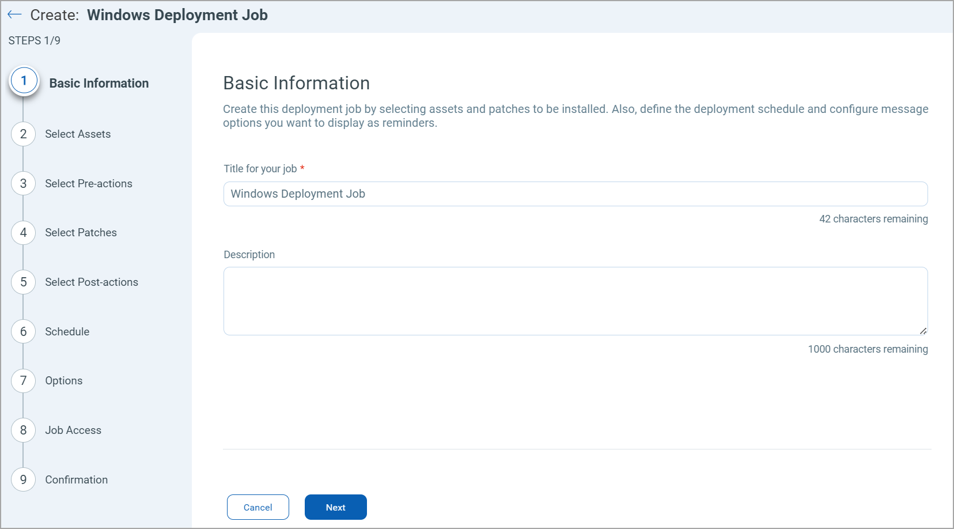Screen dimensions: 954x529
Task: Click step 1 circle icon
Action: click(x=24, y=81)
